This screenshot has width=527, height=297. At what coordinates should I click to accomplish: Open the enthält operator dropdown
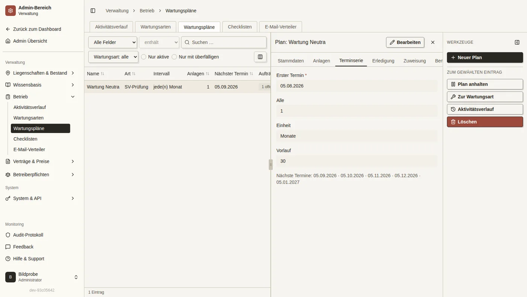tap(159, 42)
